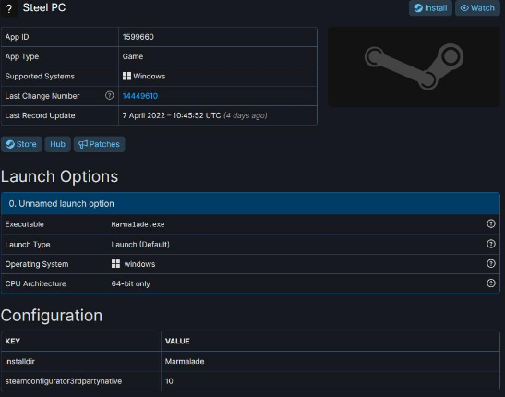Click the Configuration heading

[52, 316]
